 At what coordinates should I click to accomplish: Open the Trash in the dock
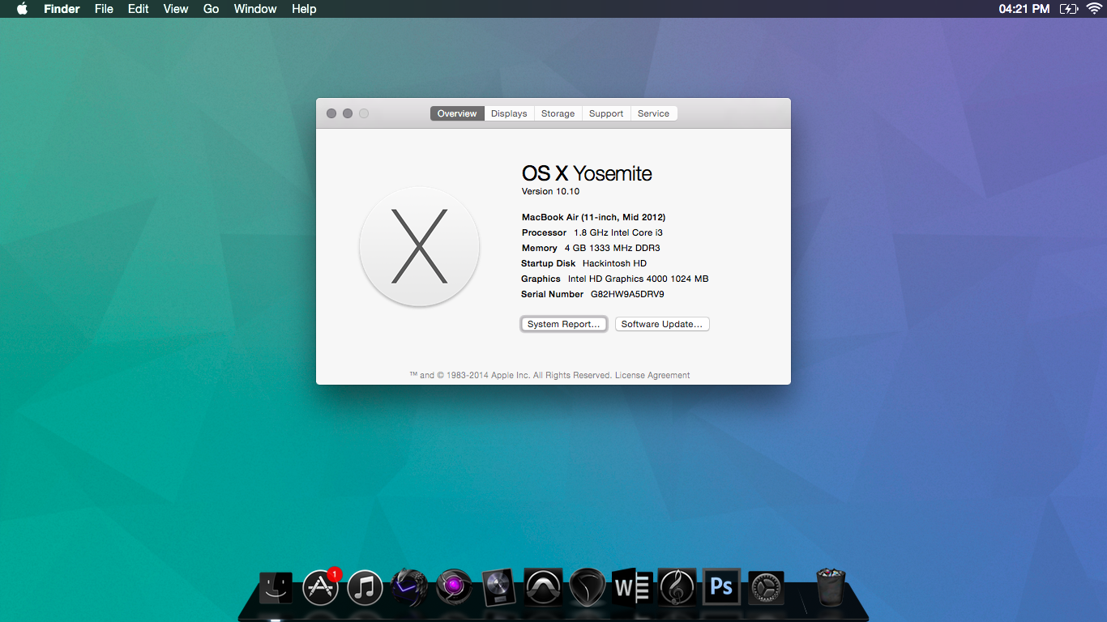(831, 587)
